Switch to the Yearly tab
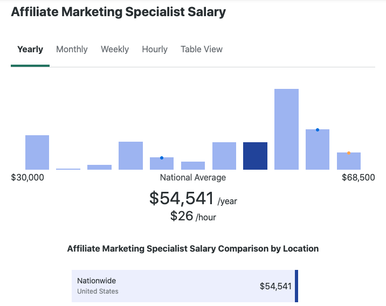 pyautogui.click(x=30, y=50)
